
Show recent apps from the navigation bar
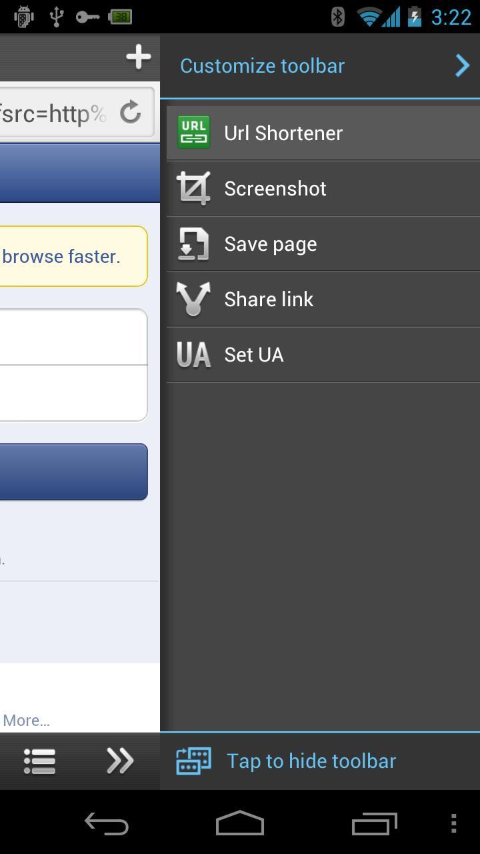pyautogui.click(x=374, y=824)
